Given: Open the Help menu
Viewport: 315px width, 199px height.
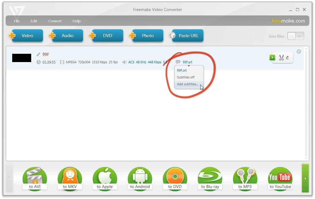Looking at the screenshot, I should pyautogui.click(x=76, y=21).
